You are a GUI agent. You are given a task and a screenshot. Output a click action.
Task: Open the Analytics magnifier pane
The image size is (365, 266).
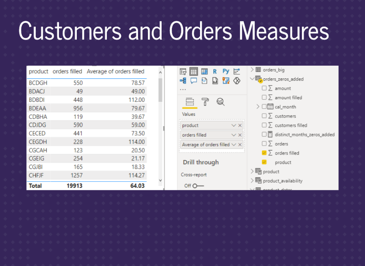(x=221, y=101)
